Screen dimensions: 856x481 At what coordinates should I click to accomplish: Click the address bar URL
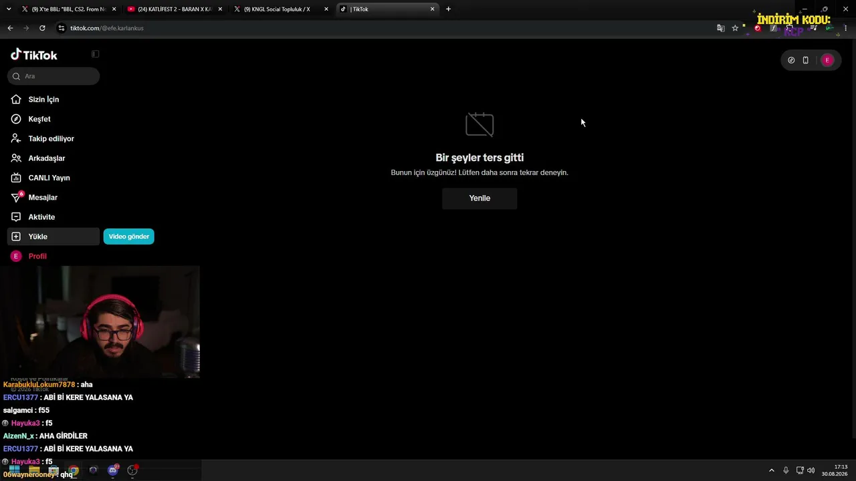[107, 28]
